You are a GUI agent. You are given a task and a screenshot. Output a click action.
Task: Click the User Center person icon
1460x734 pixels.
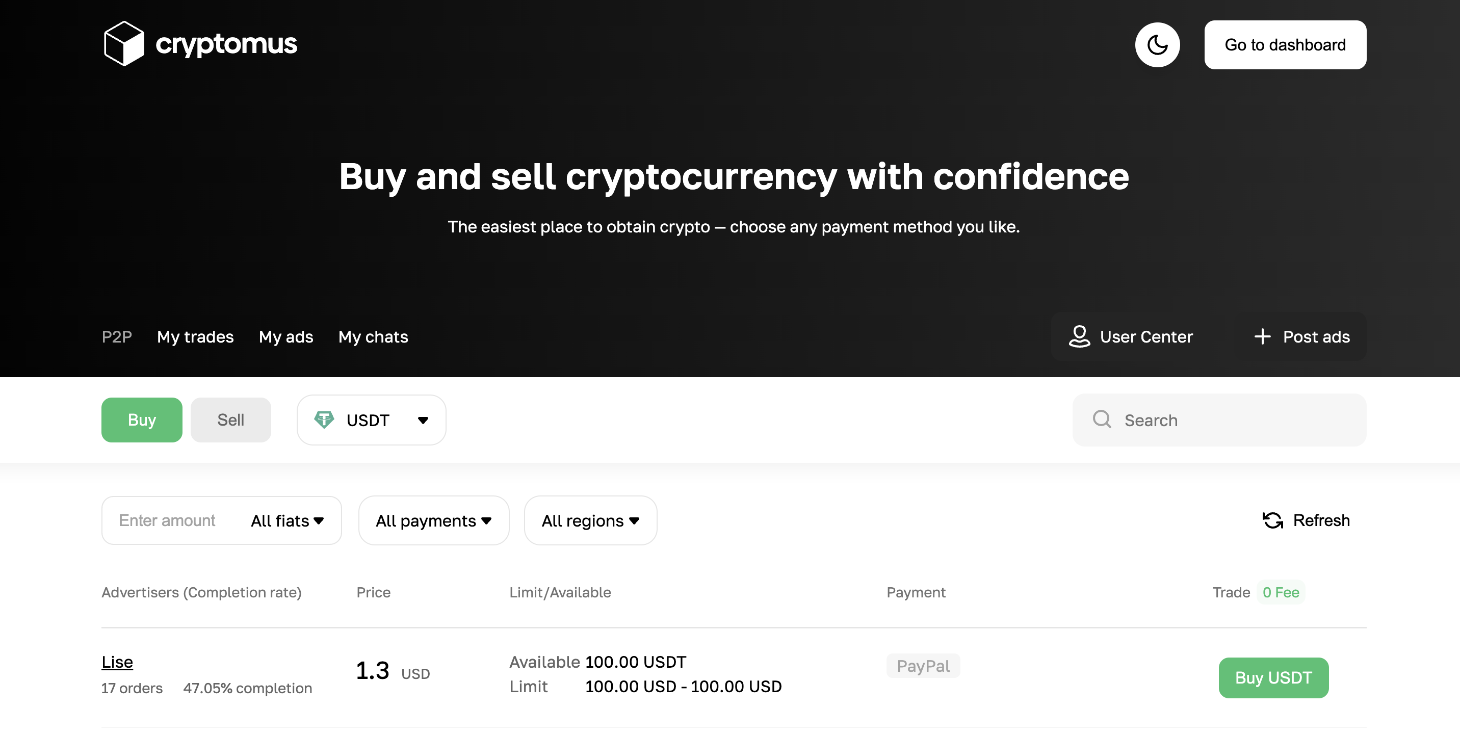pos(1079,337)
